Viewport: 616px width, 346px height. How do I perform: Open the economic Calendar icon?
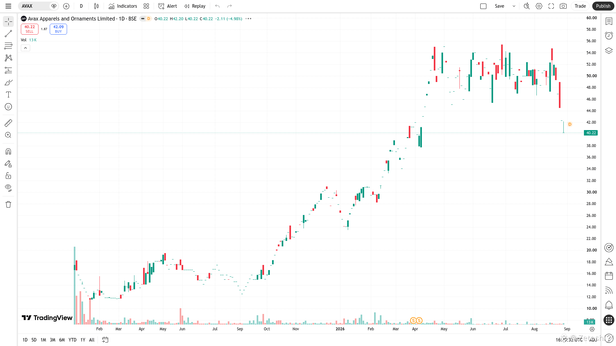(x=609, y=276)
